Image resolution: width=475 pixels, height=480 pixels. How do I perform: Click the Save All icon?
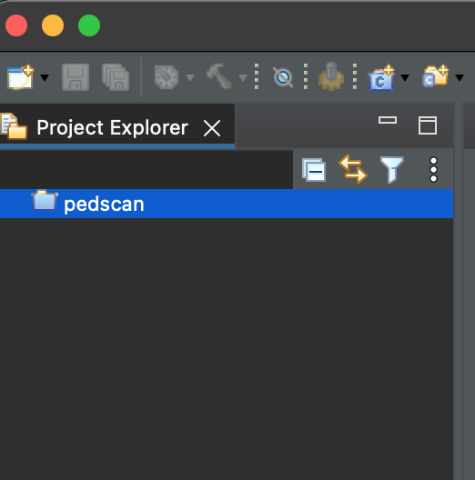point(116,77)
